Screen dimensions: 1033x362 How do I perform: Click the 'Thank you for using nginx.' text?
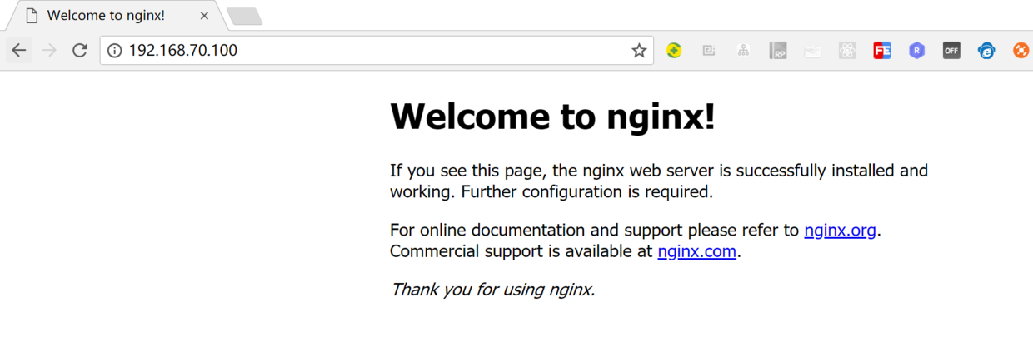click(492, 290)
